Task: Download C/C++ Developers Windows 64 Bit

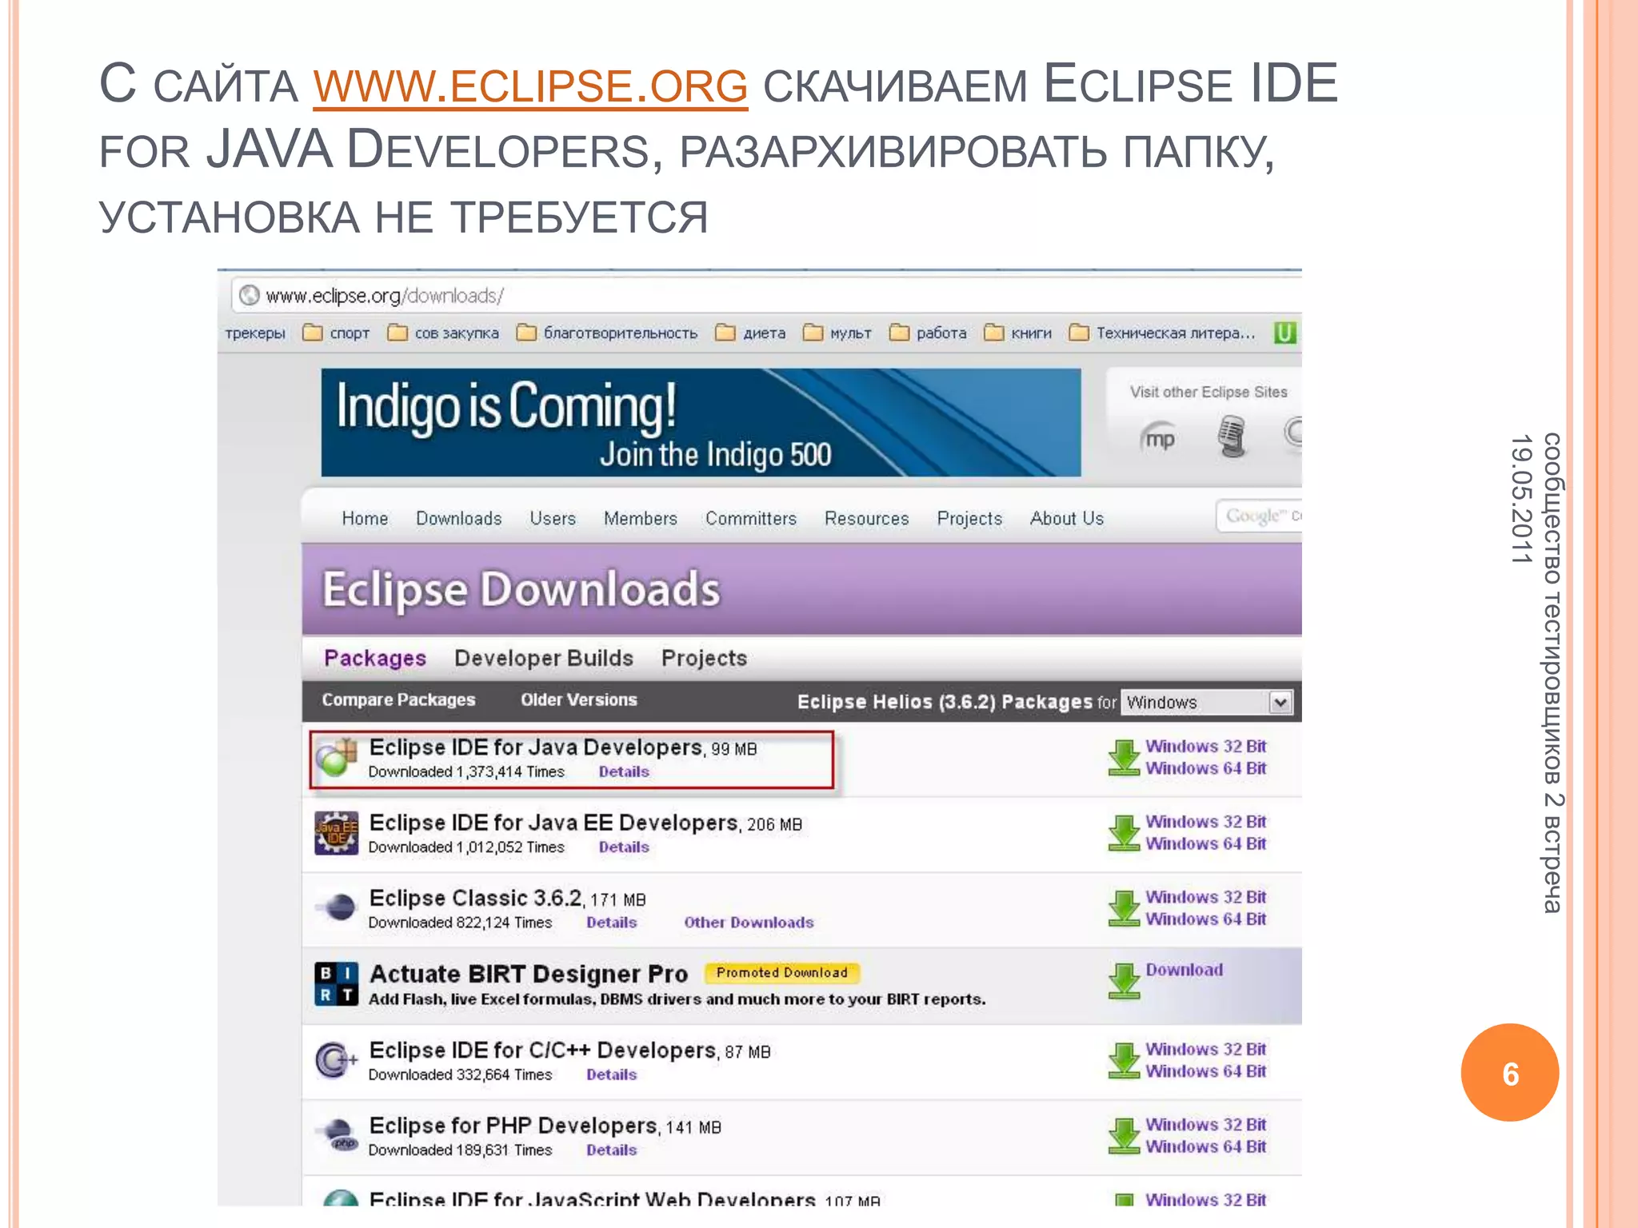Action: click(1205, 1071)
